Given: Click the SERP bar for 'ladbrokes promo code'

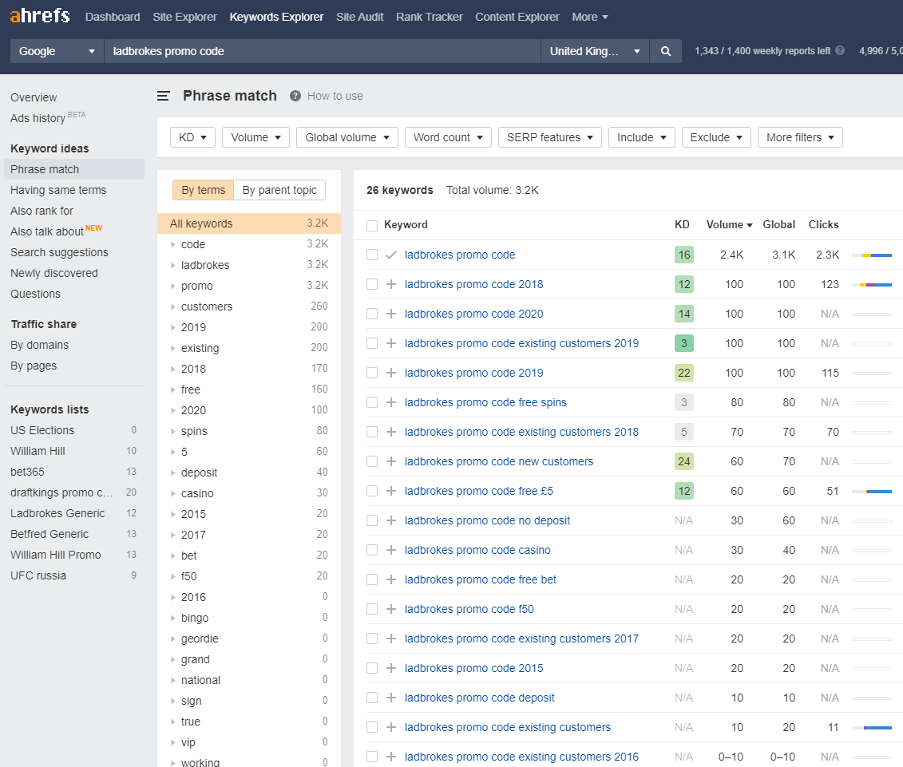Looking at the screenshot, I should click(871, 255).
